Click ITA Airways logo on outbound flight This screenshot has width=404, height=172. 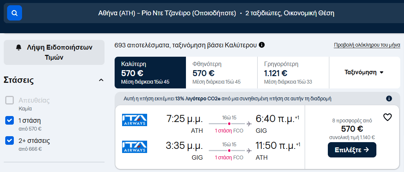pyautogui.click(x=134, y=120)
